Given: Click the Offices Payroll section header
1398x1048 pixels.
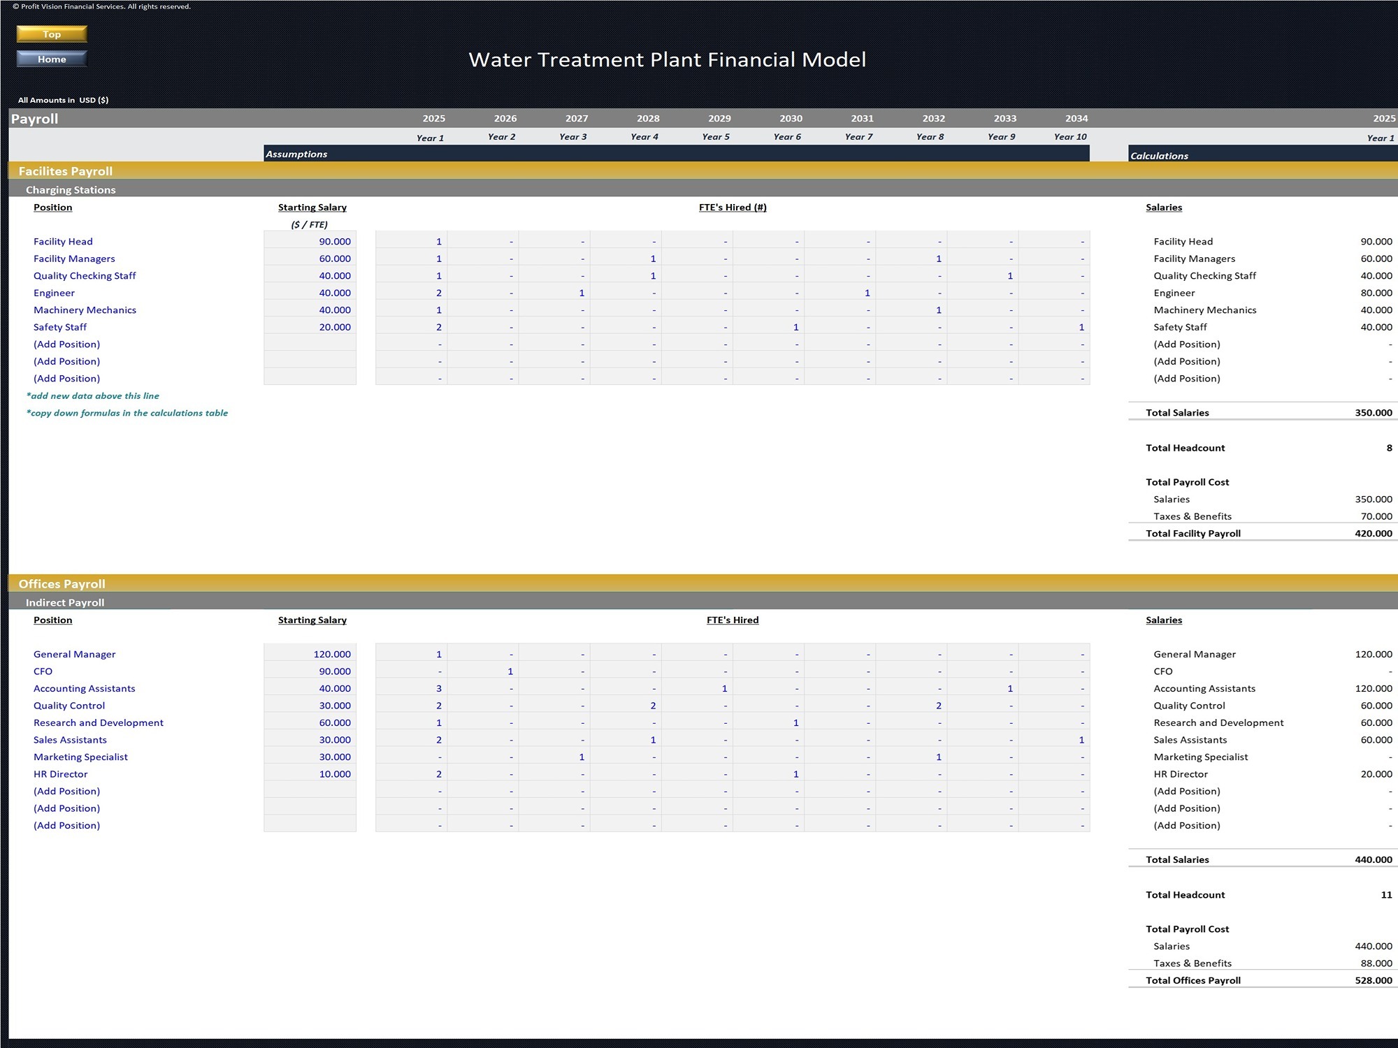Looking at the screenshot, I should (x=702, y=583).
